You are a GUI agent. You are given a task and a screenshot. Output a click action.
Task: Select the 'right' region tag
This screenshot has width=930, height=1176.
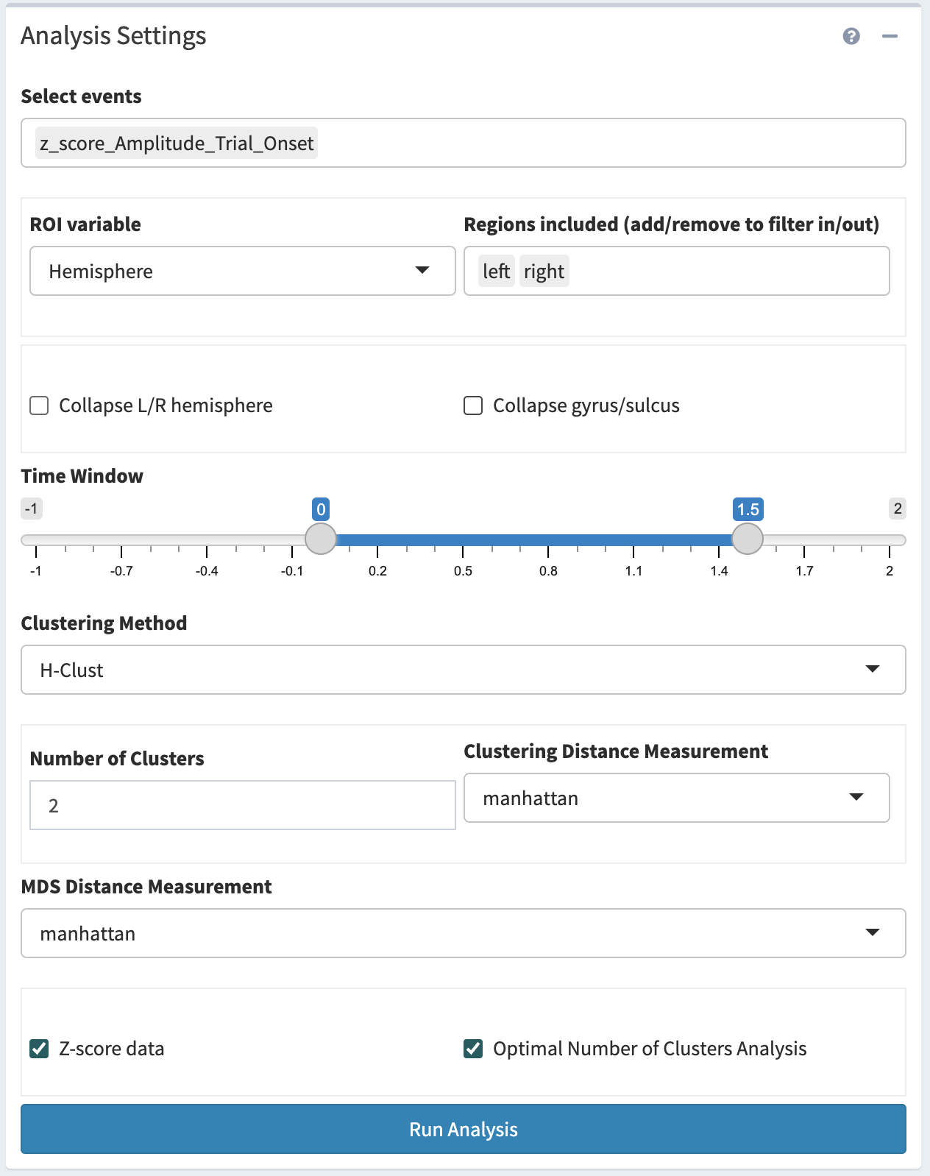(x=544, y=272)
